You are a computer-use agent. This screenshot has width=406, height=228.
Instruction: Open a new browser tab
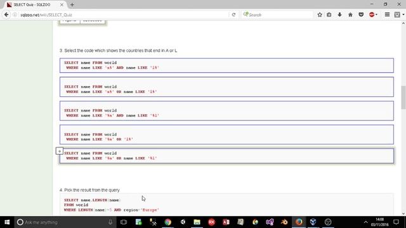pyautogui.click(x=72, y=4)
